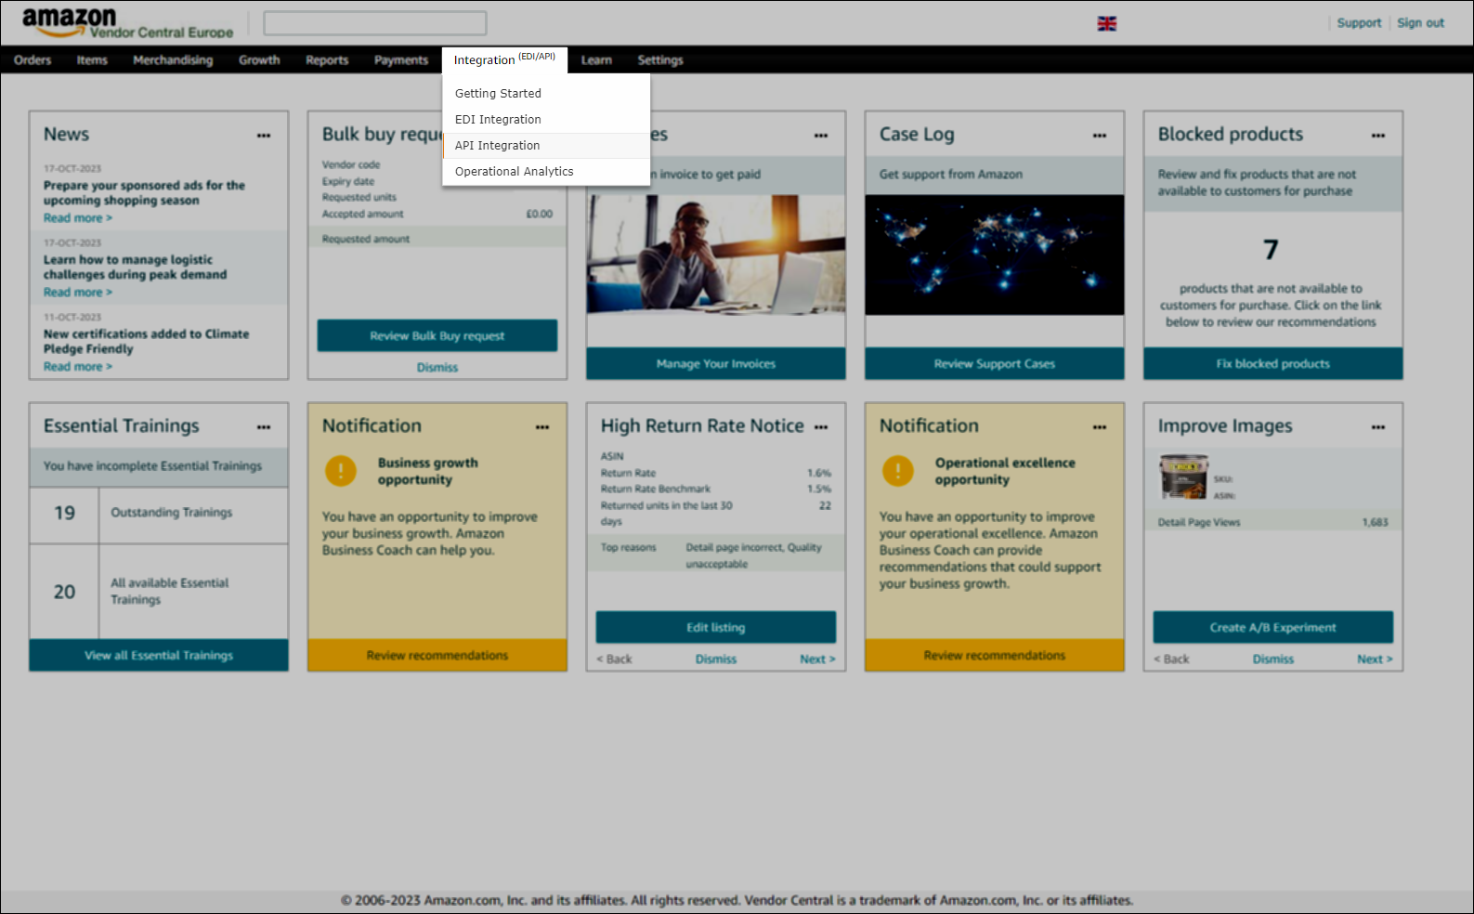Open Operational excellence Notification three-dot menu

click(1100, 427)
